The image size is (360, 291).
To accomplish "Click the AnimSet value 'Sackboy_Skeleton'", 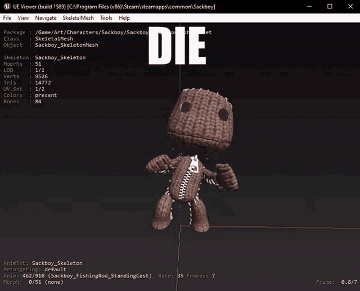I will click(57, 263).
